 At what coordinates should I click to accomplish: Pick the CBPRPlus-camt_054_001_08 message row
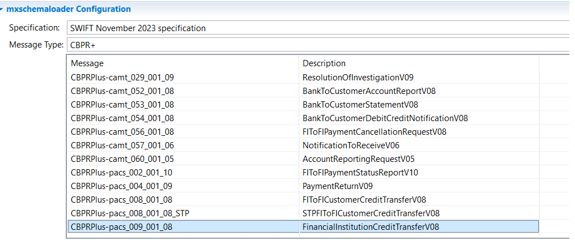[x=121, y=118]
